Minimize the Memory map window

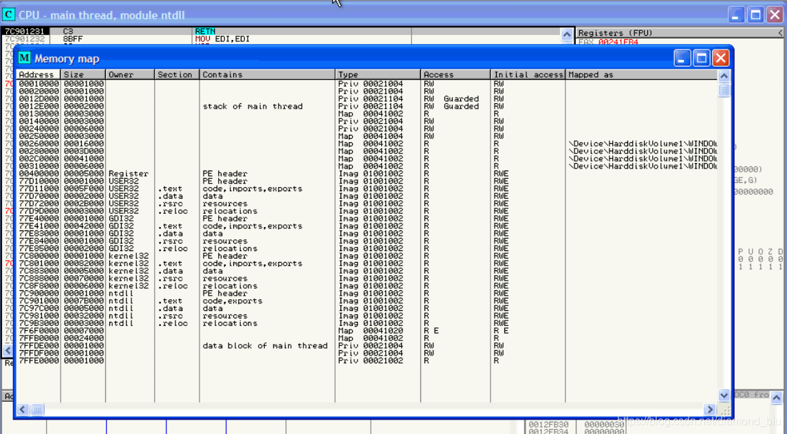[682, 58]
